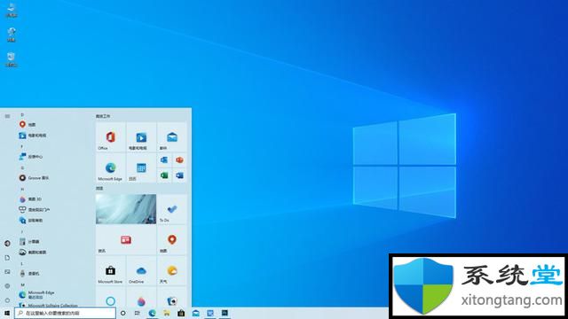Click the top tile group header above Office
The image size is (568, 319).
click(103, 116)
